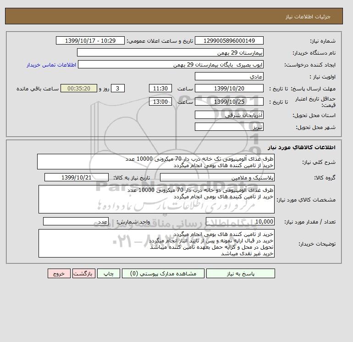
Task: Click the شماره نیاز label
Action: 323,41
